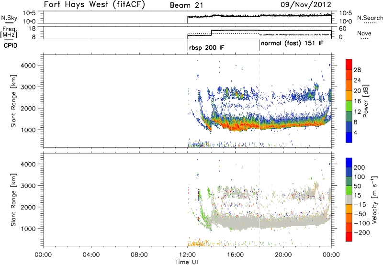
Task: Select the 'normal (fast) 151 IF' annotation
Action: (x=292, y=44)
